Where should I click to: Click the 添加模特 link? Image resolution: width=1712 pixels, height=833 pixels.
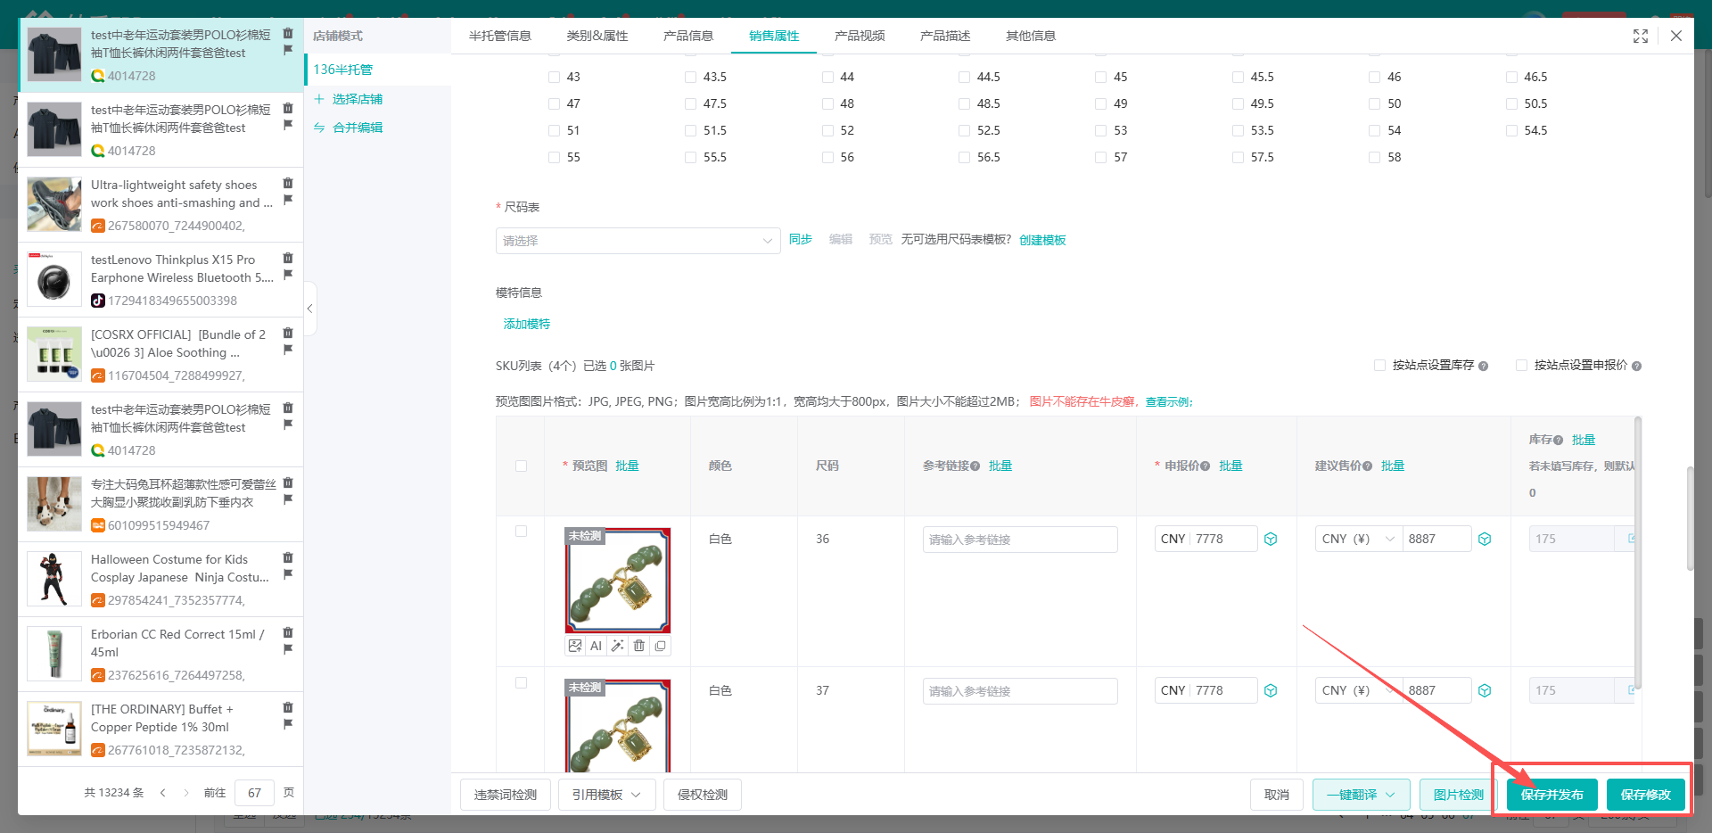526,324
